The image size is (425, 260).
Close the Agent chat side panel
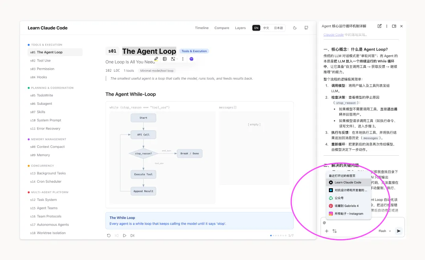(401, 26)
